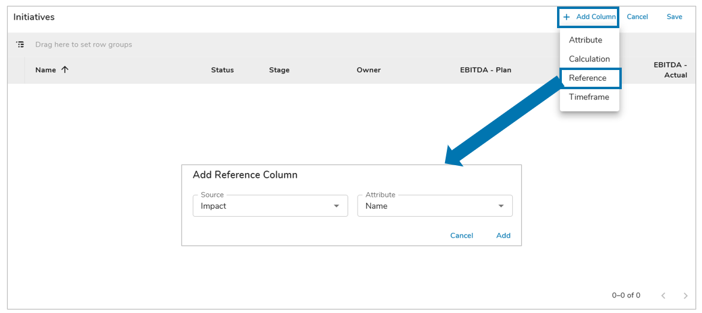The height and width of the screenshot is (313, 702).
Task: Click the Stage column header
Action: click(x=279, y=70)
